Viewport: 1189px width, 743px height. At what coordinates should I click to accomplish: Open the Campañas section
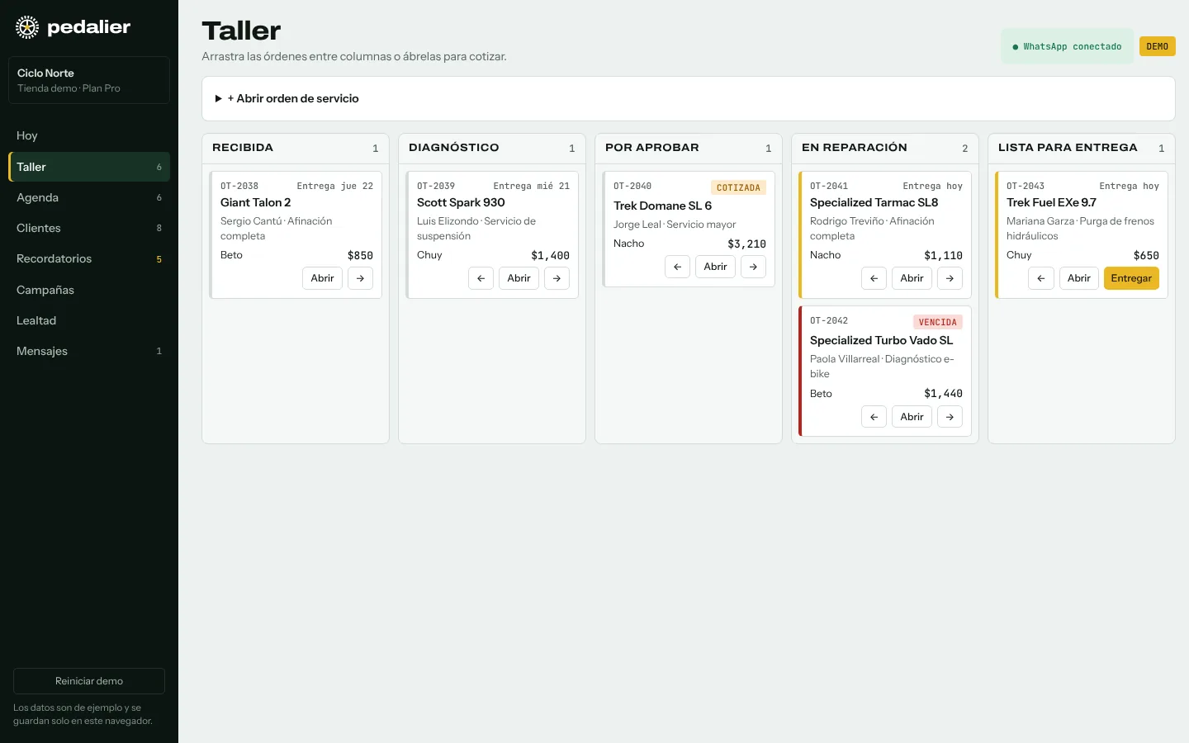click(89, 290)
